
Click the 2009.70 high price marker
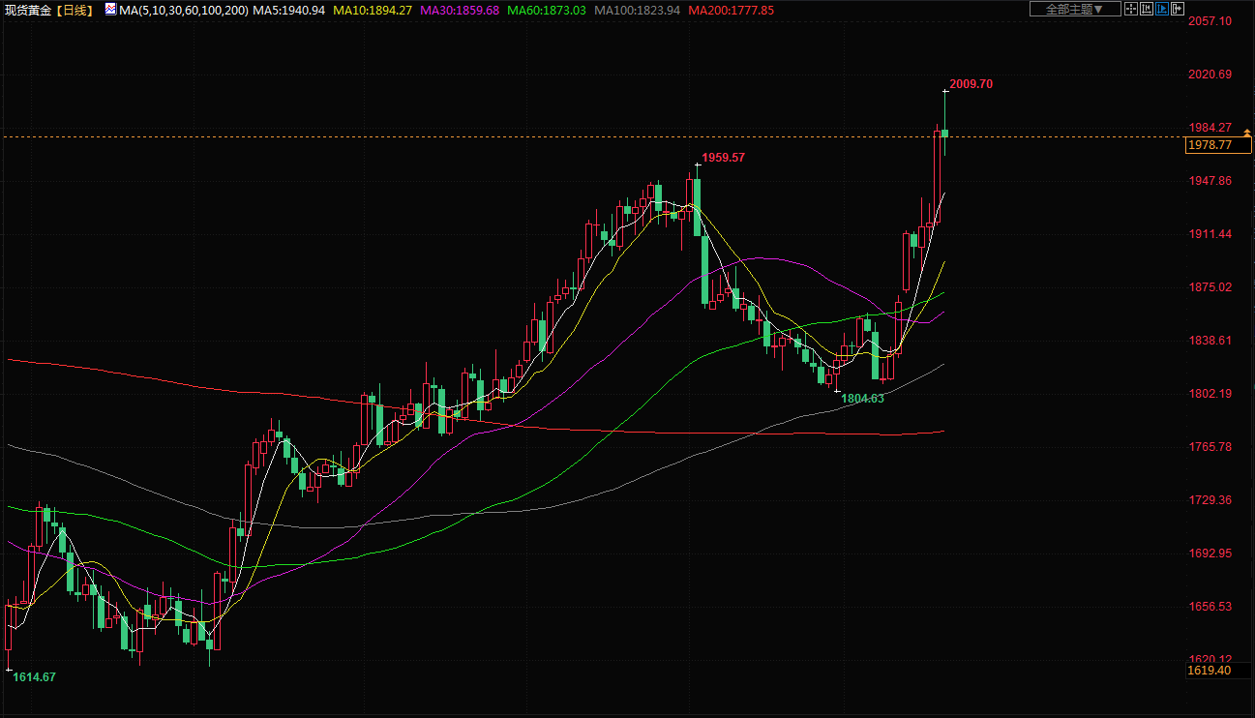[x=971, y=84]
